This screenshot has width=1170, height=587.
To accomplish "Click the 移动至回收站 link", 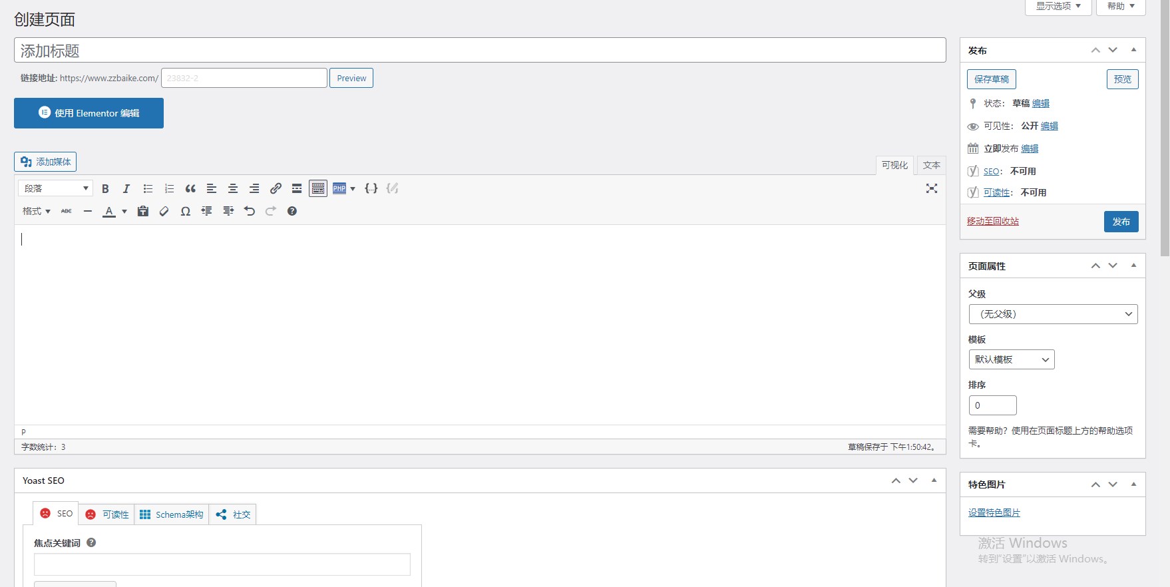I will pos(993,221).
